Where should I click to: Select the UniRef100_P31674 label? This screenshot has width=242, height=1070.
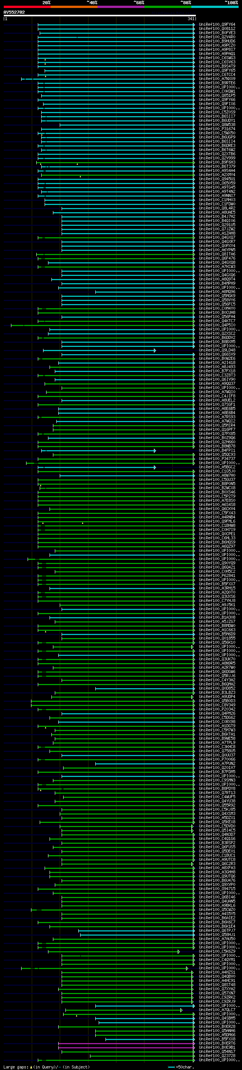[217, 129]
